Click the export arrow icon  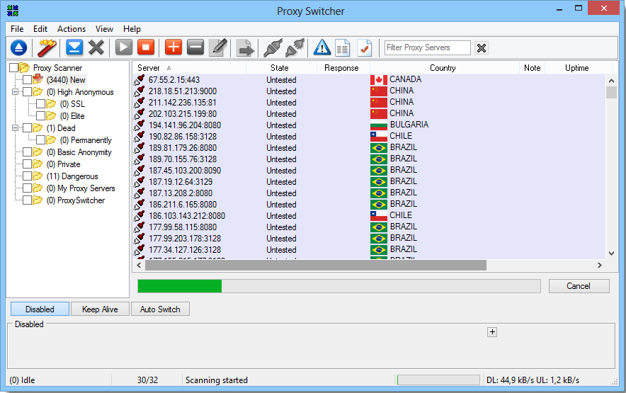pyautogui.click(x=245, y=48)
